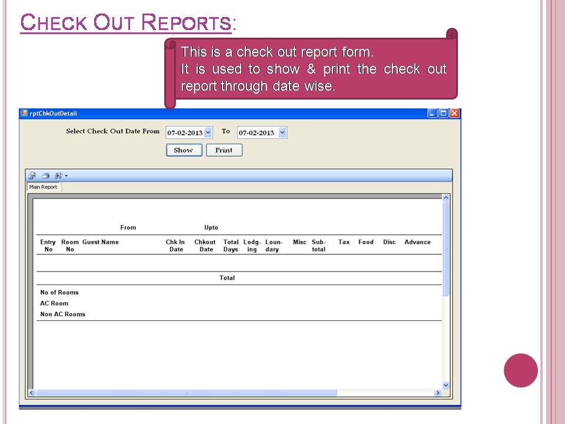This screenshot has width=565, height=424.
Task: Click the 'Food' column header
Action: (x=366, y=242)
